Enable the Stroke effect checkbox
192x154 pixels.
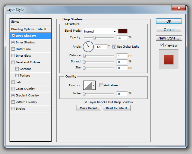tap(13, 108)
